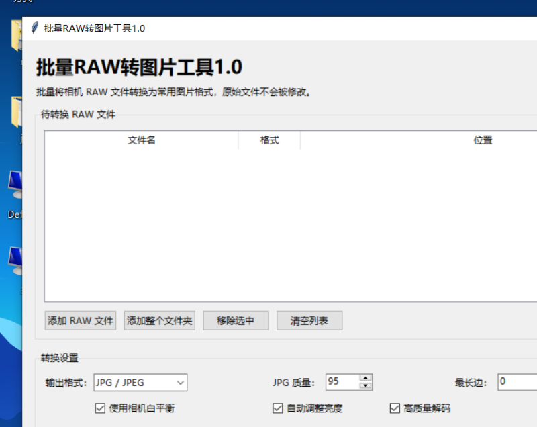Click the 最长边 input field showing 0
This screenshot has width=537, height=427.
pyautogui.click(x=517, y=382)
